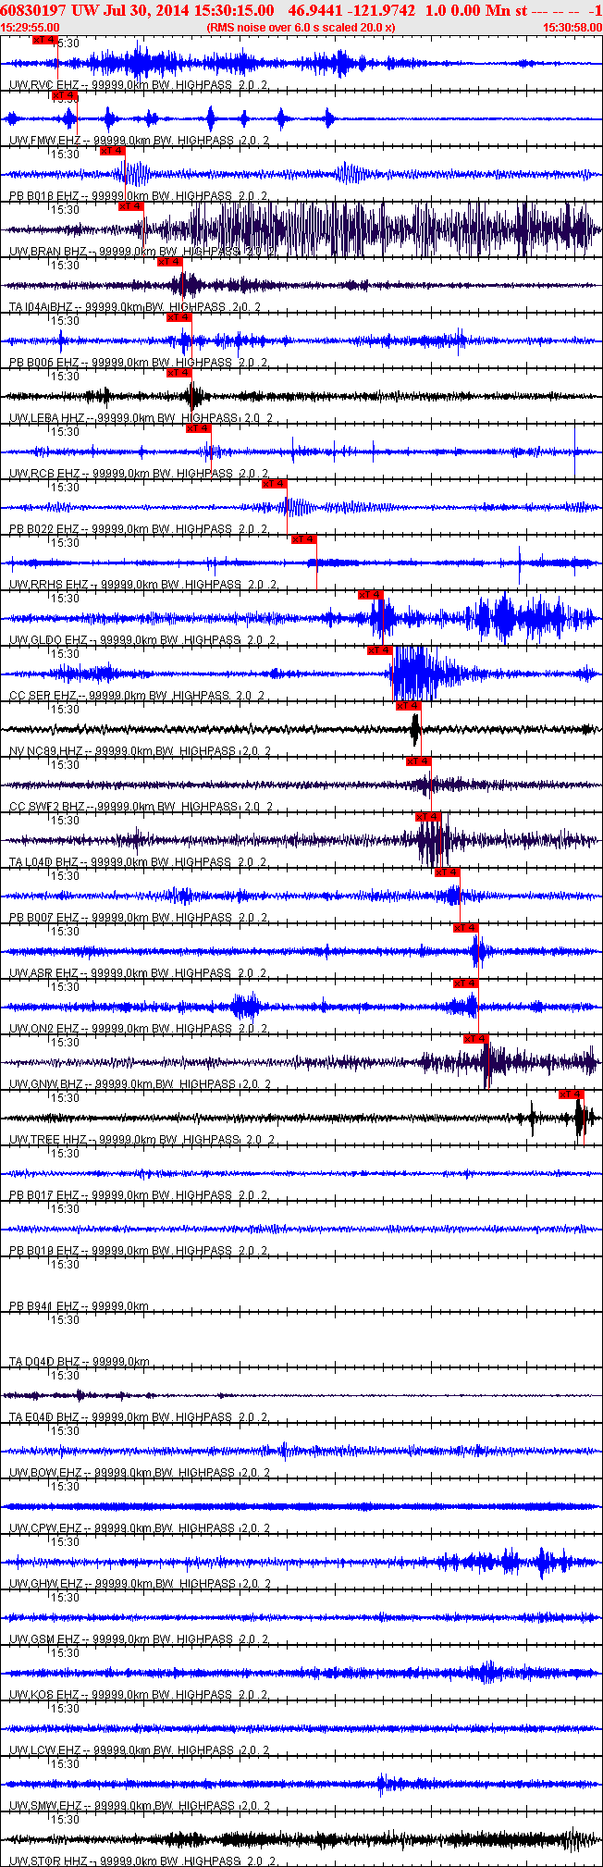The image size is (603, 1867).
Task: Select the pick marker on the NV.NC89 trace
Action: [409, 706]
